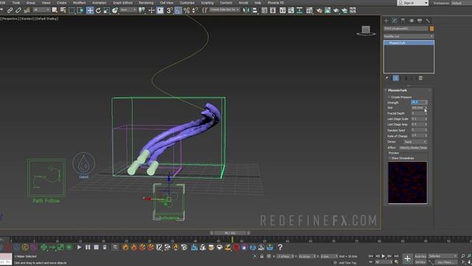Open the Graph Editors menu

(x=122, y=3)
